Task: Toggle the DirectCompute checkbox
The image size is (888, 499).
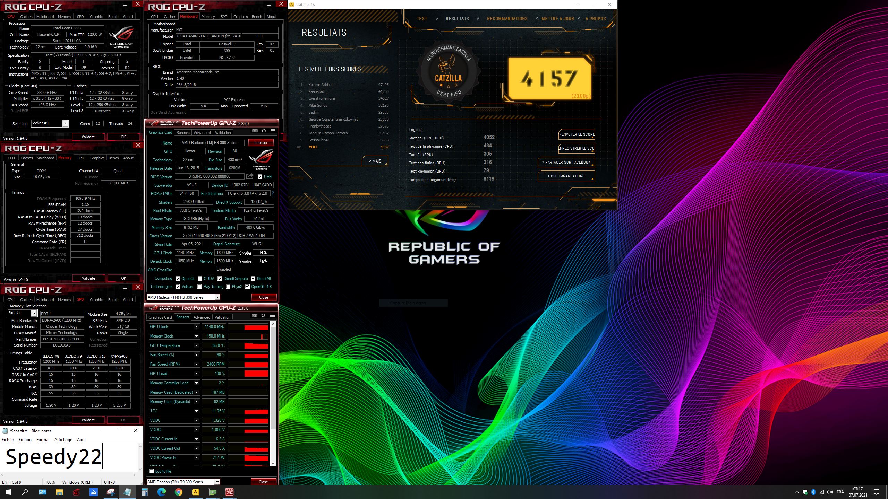Action: click(220, 279)
